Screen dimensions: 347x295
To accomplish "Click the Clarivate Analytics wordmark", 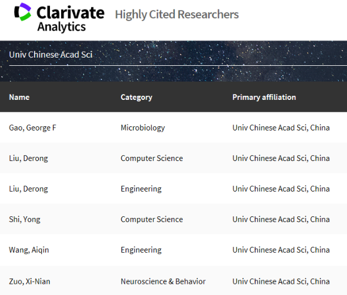I will point(70,19).
